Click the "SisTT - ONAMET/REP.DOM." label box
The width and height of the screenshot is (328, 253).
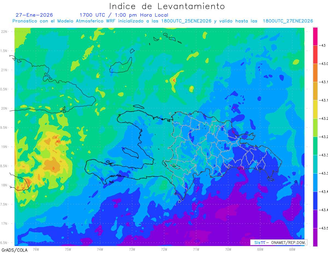tap(279, 242)
